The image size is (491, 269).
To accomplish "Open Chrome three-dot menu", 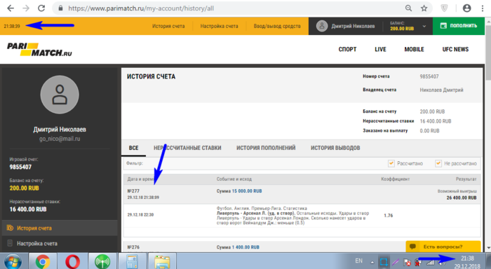I will 483,8.
